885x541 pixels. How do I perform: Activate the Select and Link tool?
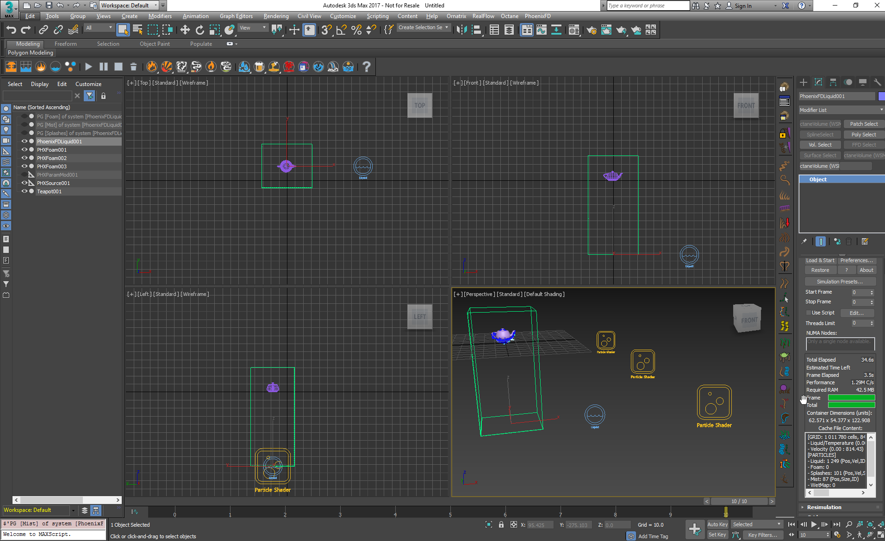coord(43,30)
